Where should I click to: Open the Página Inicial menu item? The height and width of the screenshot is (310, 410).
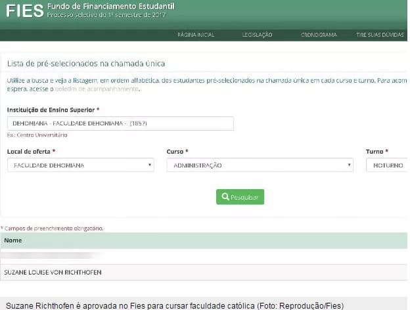pyautogui.click(x=196, y=35)
